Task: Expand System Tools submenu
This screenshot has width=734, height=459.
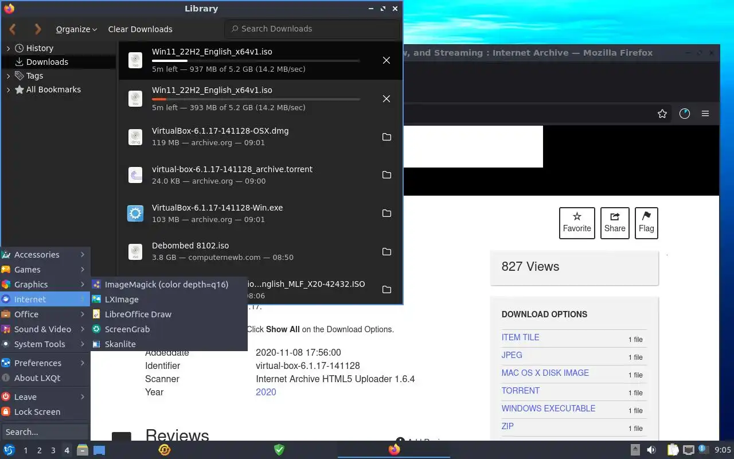Action: coord(45,344)
